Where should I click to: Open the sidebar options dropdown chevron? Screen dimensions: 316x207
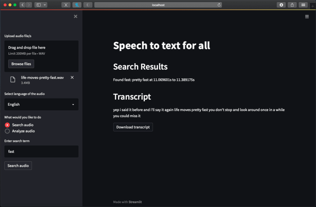tap(45, 5)
